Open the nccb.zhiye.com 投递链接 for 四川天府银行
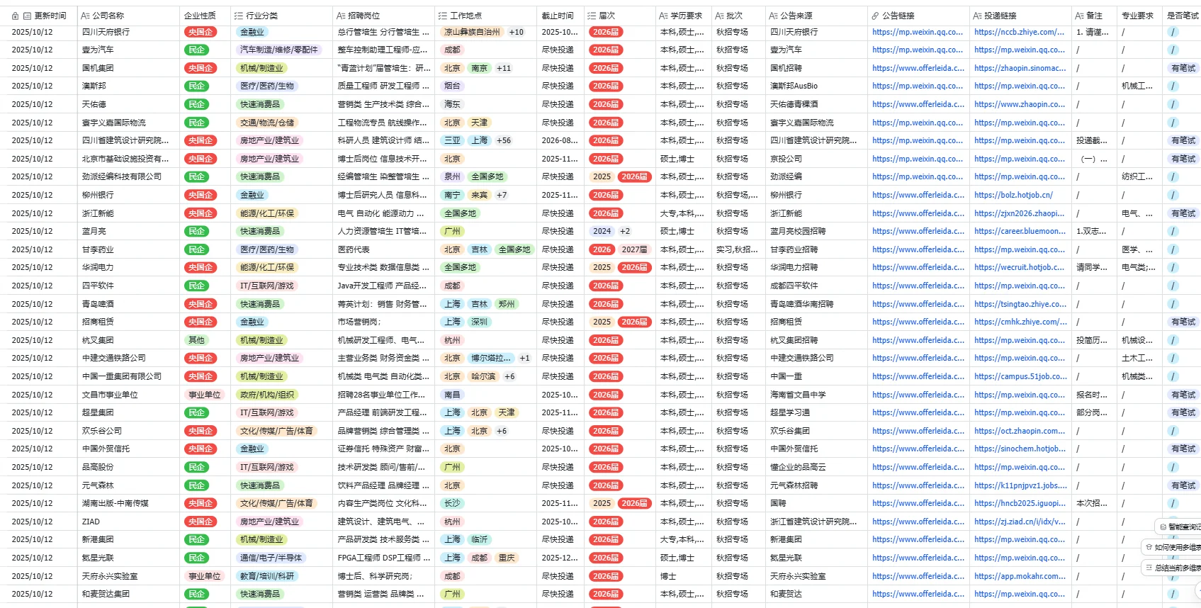1201x608 pixels. 1020,32
